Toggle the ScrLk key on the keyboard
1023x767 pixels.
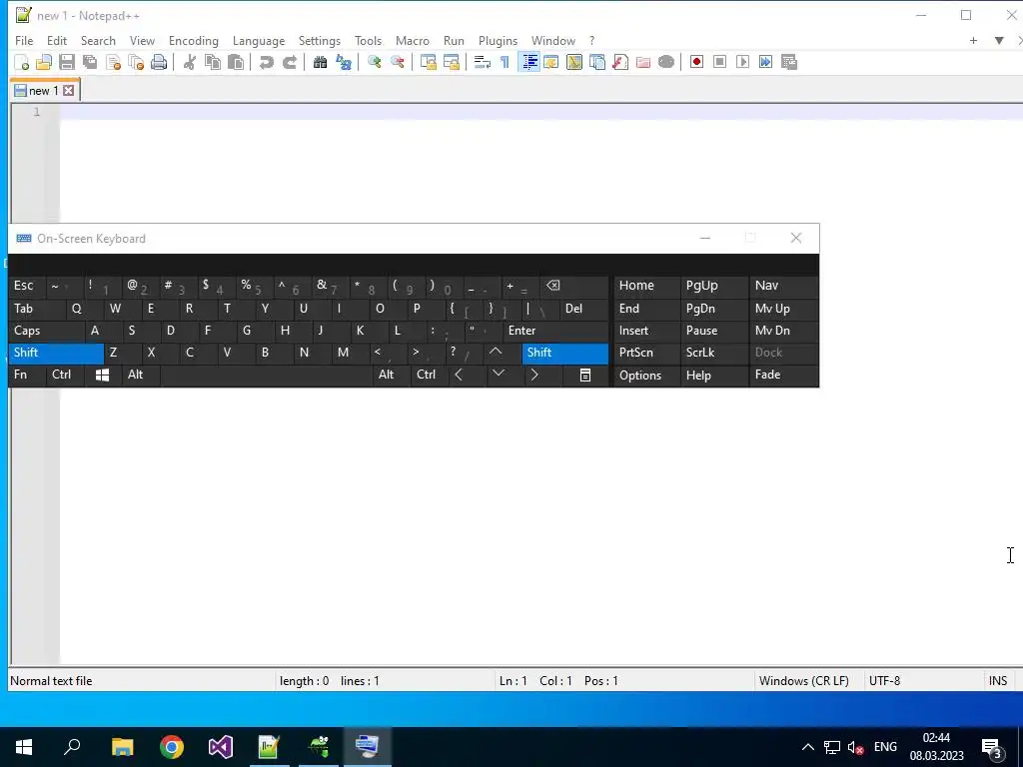click(x=713, y=353)
